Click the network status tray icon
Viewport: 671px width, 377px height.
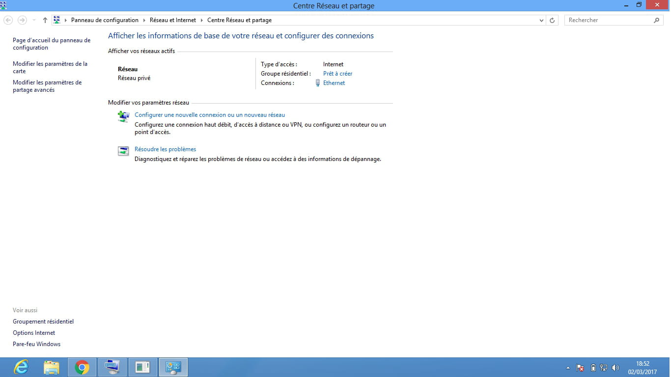(604, 368)
